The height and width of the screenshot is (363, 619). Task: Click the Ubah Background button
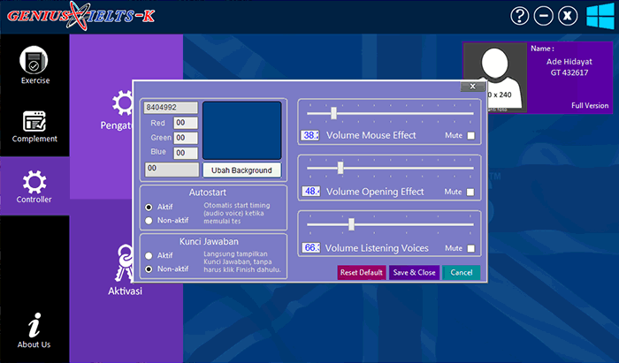click(241, 170)
